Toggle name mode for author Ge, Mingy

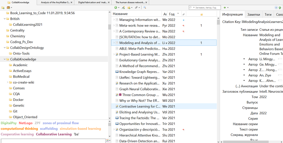280,64
